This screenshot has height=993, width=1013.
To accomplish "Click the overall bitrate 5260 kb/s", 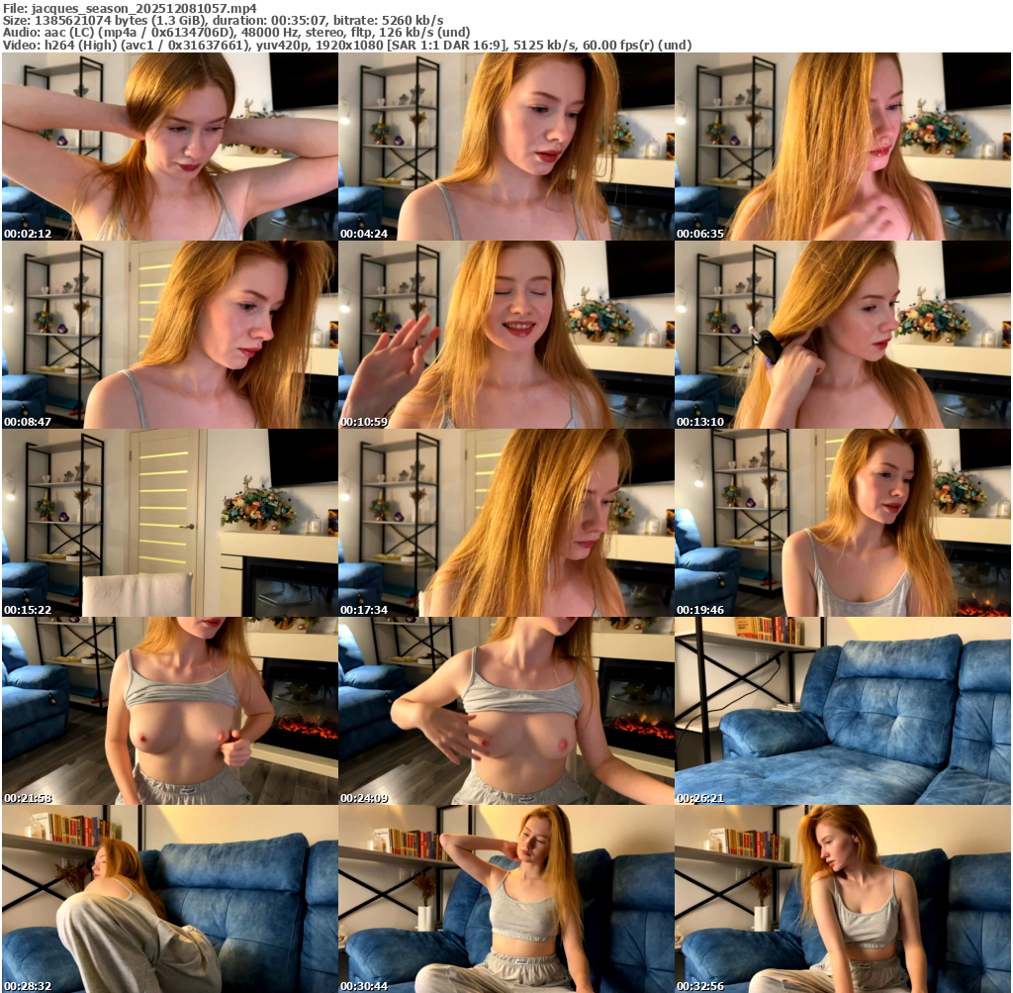I will coord(413,20).
